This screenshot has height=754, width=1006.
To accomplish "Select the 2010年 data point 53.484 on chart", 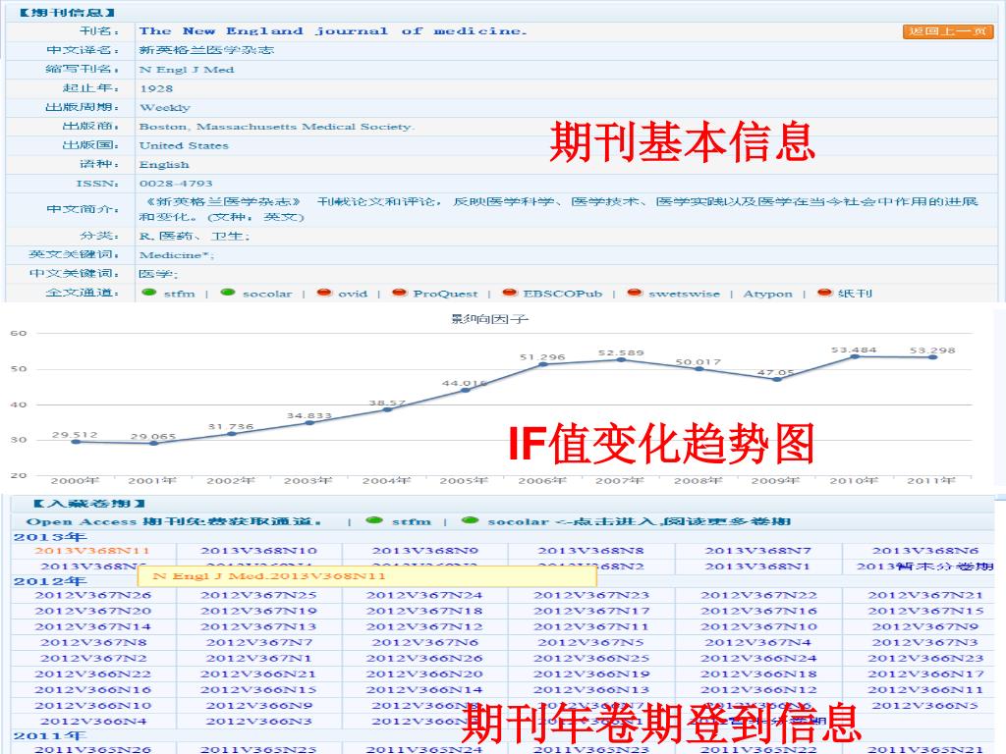I will tap(856, 356).
